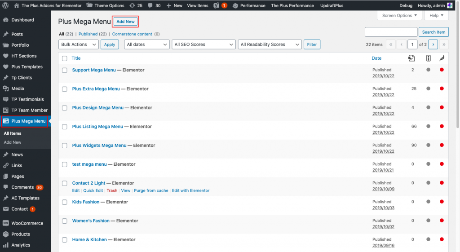
Task: Tick the checkbox for Plus Listing Mega Menu
Action: 65,127
